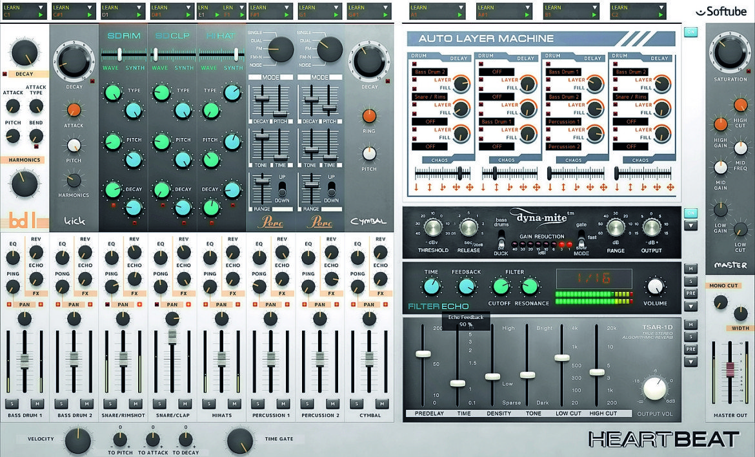The image size is (755, 457).
Task: Click the TSAR-1D HIGH CUT slider handle
Action: (x=597, y=372)
